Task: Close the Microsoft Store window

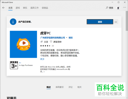Action: pos(125,2)
